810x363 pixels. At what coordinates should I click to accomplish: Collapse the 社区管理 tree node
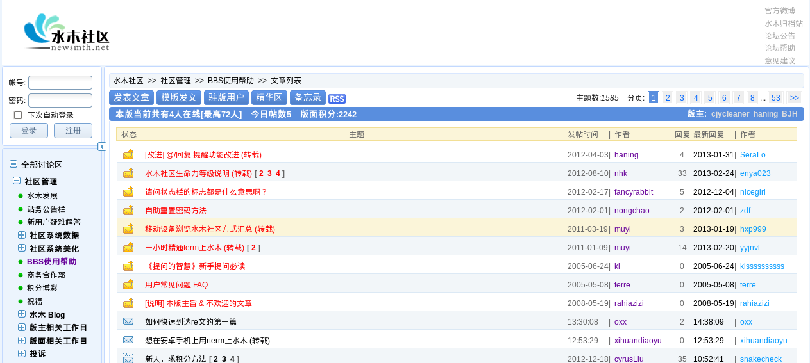coord(17,181)
